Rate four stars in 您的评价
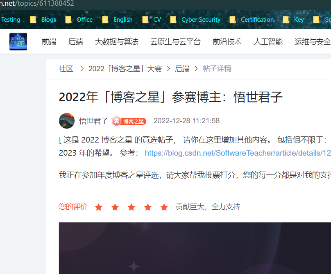Screen dimensions: 331x274 pyautogui.click(x=148, y=207)
